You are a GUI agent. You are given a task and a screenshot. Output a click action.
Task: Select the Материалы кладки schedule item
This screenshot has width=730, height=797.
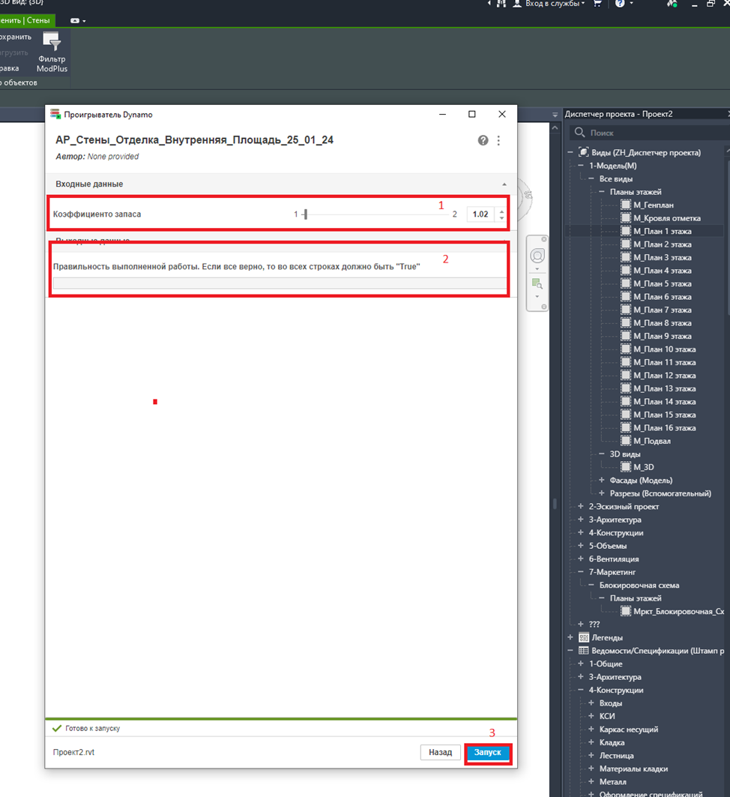(633, 769)
